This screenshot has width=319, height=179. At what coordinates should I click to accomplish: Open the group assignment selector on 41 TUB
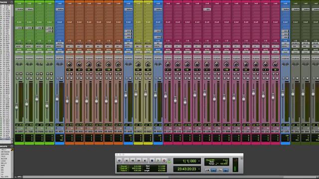[x=29, y=58]
